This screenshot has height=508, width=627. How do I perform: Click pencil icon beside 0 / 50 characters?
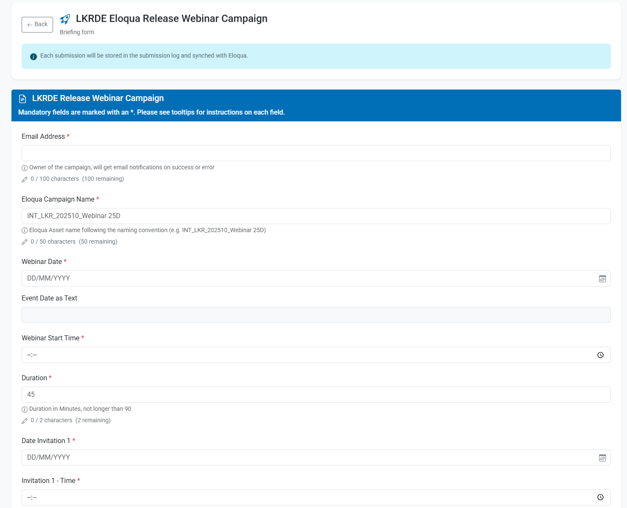25,242
